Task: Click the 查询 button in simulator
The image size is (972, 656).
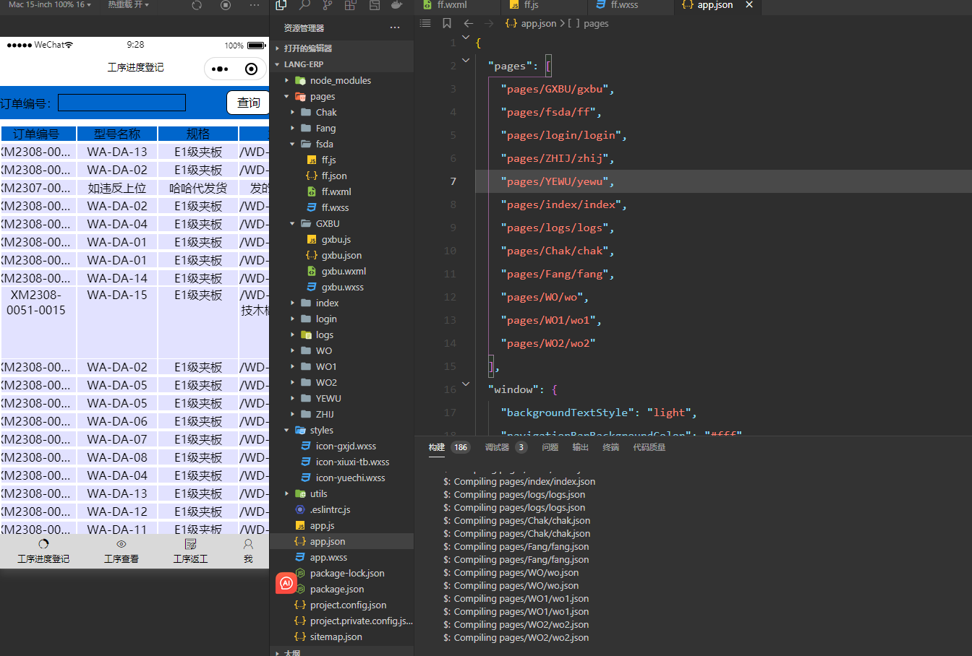Action: [x=248, y=103]
